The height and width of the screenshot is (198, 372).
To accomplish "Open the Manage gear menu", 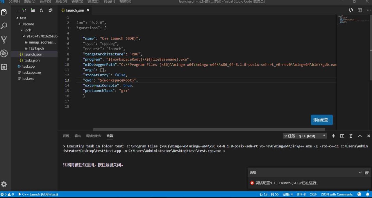I will click(x=4, y=184).
